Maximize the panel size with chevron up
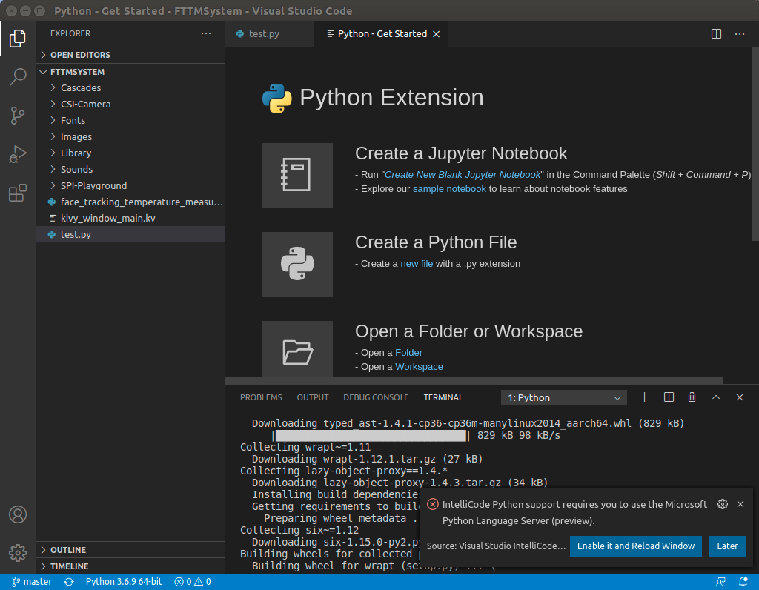This screenshot has width=759, height=590. coord(716,397)
